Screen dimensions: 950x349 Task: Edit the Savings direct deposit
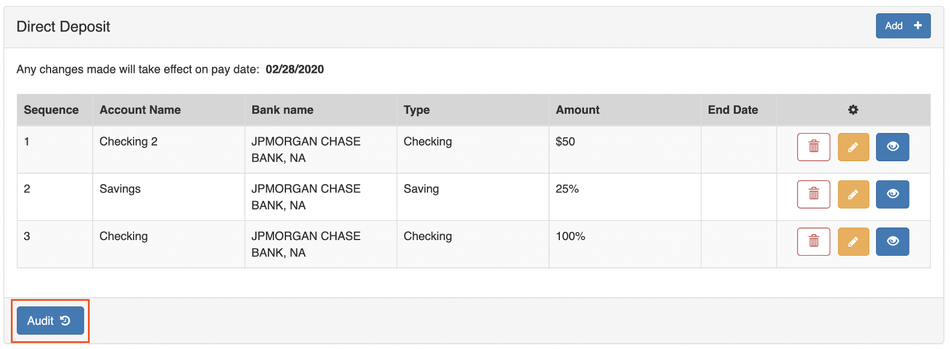coord(853,194)
